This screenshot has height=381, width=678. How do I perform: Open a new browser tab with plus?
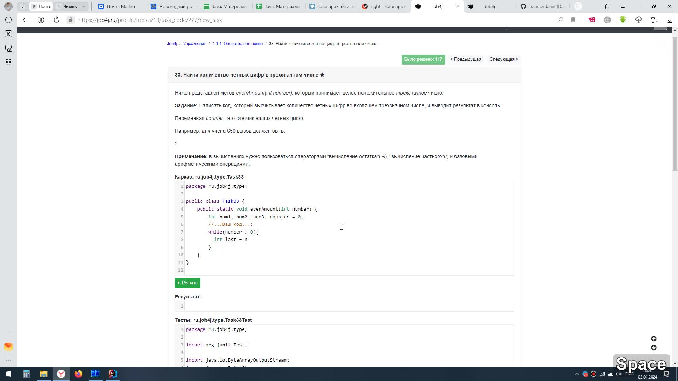coord(578,6)
